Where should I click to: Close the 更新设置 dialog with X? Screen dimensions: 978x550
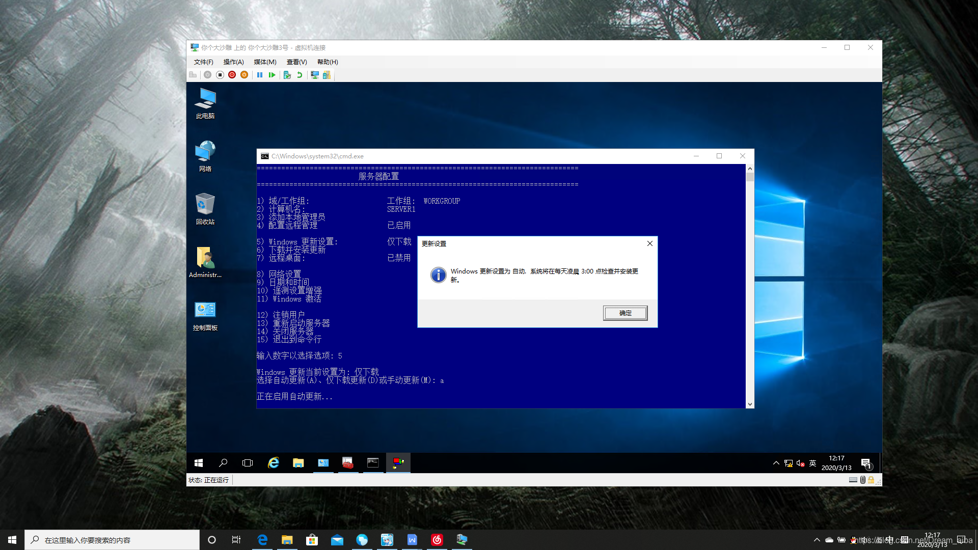(x=649, y=243)
